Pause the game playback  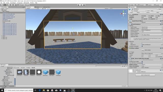coord(81,5)
